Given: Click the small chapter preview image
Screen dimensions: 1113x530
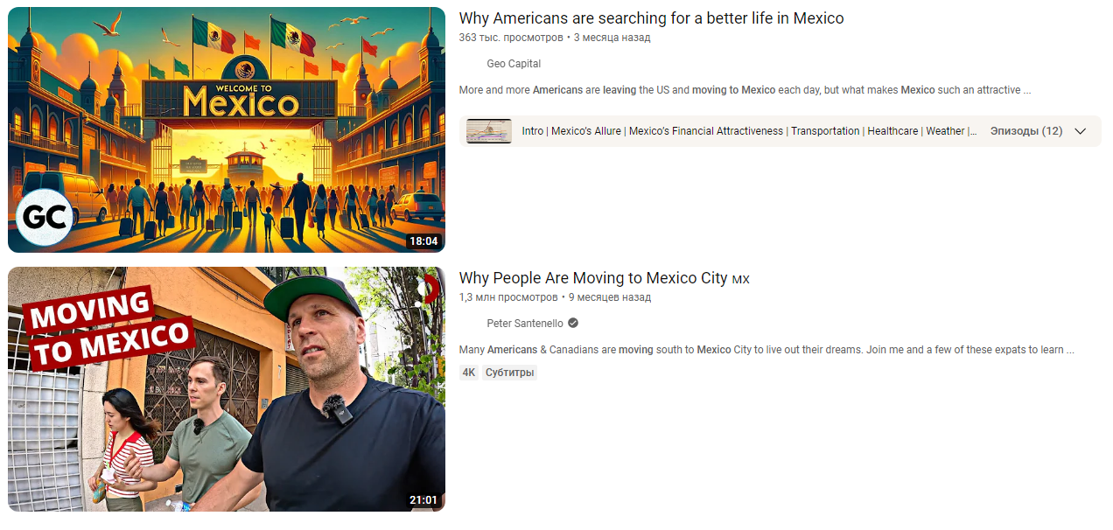Looking at the screenshot, I should pyautogui.click(x=489, y=131).
